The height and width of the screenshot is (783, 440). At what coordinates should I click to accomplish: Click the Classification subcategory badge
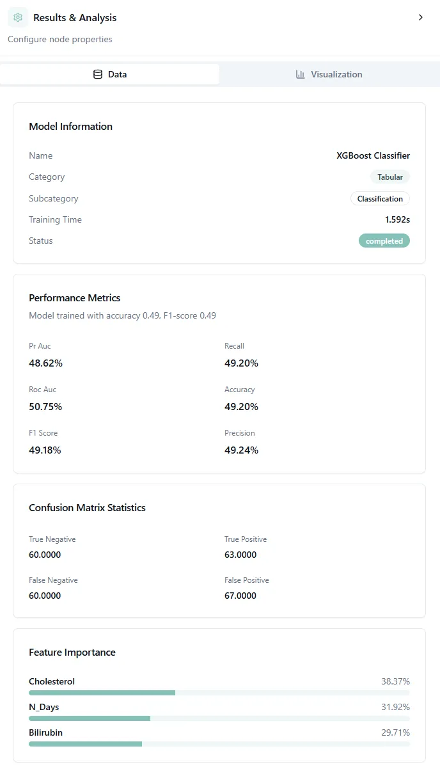(380, 199)
